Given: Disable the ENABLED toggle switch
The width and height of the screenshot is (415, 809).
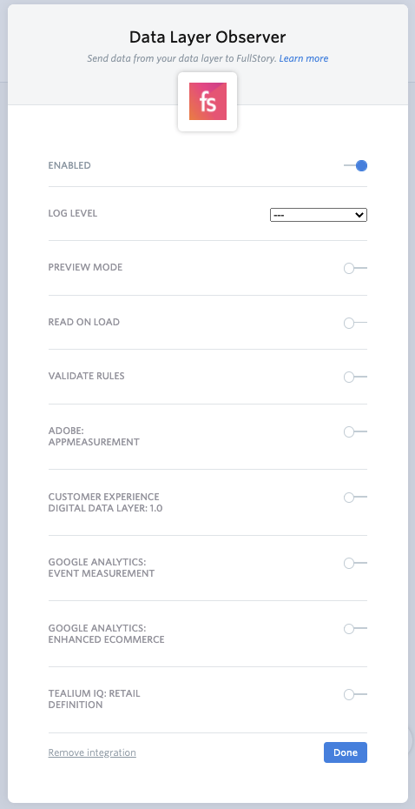Looking at the screenshot, I should (355, 165).
